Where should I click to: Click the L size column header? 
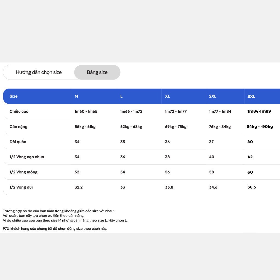point(121,96)
